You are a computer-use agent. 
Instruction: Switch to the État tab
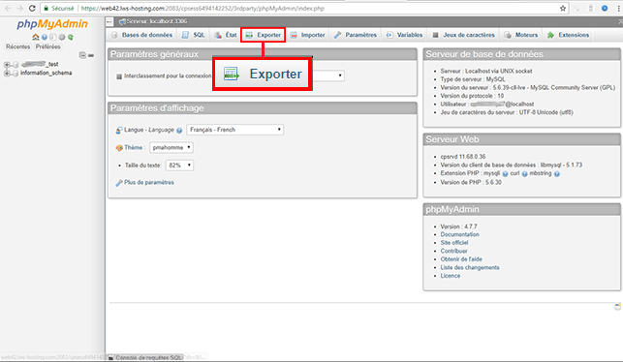tap(226, 35)
